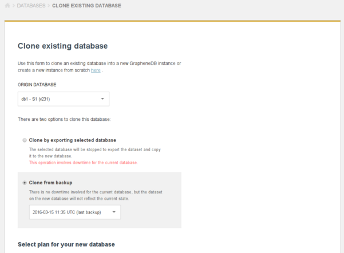
Task: Click the CLONE EXISTING DATABASE breadcrumb
Action: [x=86, y=6]
